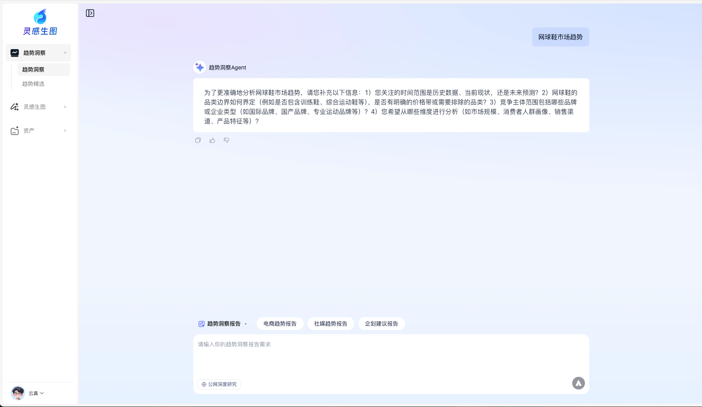Click the 灵感生图 sidebar pen icon
702x407 pixels.
(x=15, y=107)
